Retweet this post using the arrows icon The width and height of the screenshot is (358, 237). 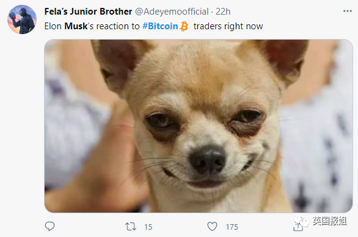tap(131, 227)
